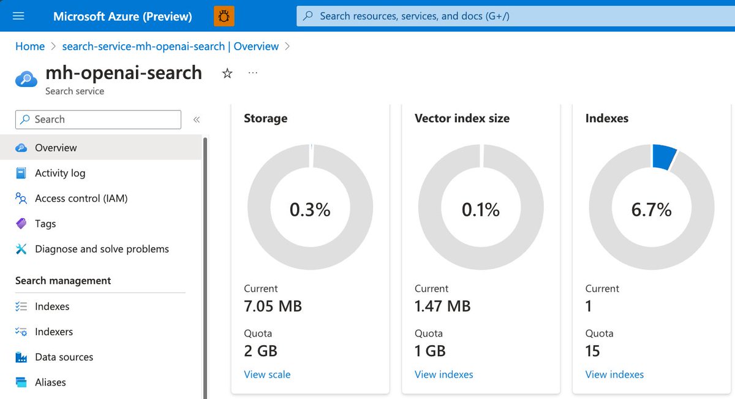Screen dimensions: 735x399
Task: Click the purple Tags icon
Action: (x=21, y=224)
